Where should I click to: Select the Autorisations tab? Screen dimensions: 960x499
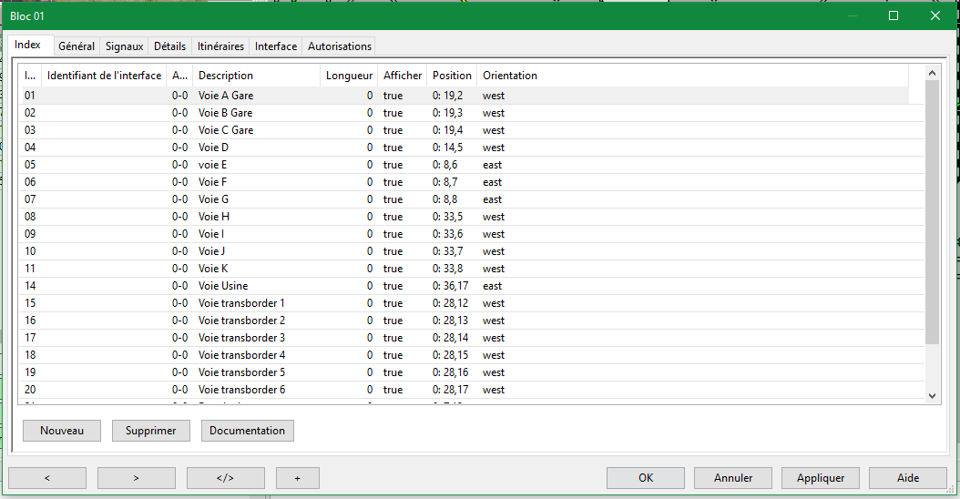[x=340, y=46]
